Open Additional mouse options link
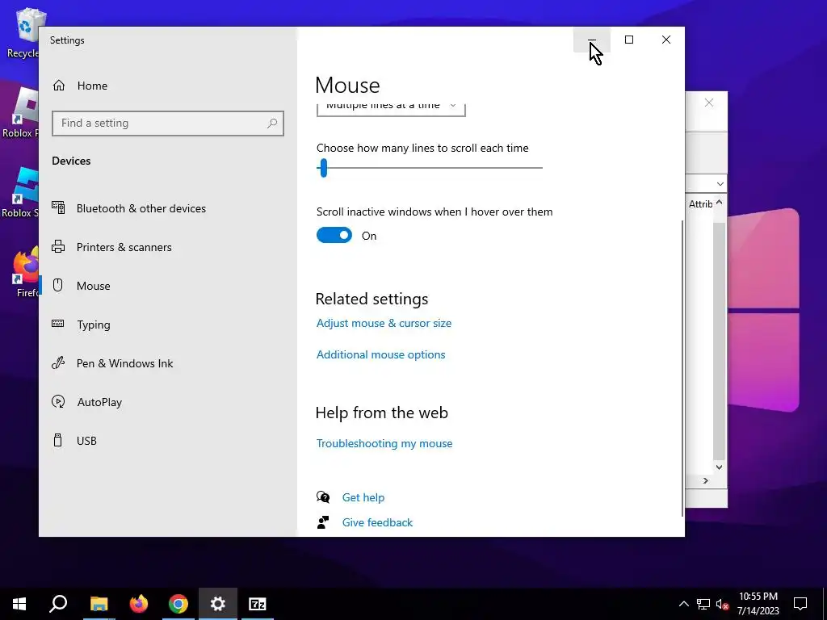Image resolution: width=827 pixels, height=620 pixels. point(381,355)
